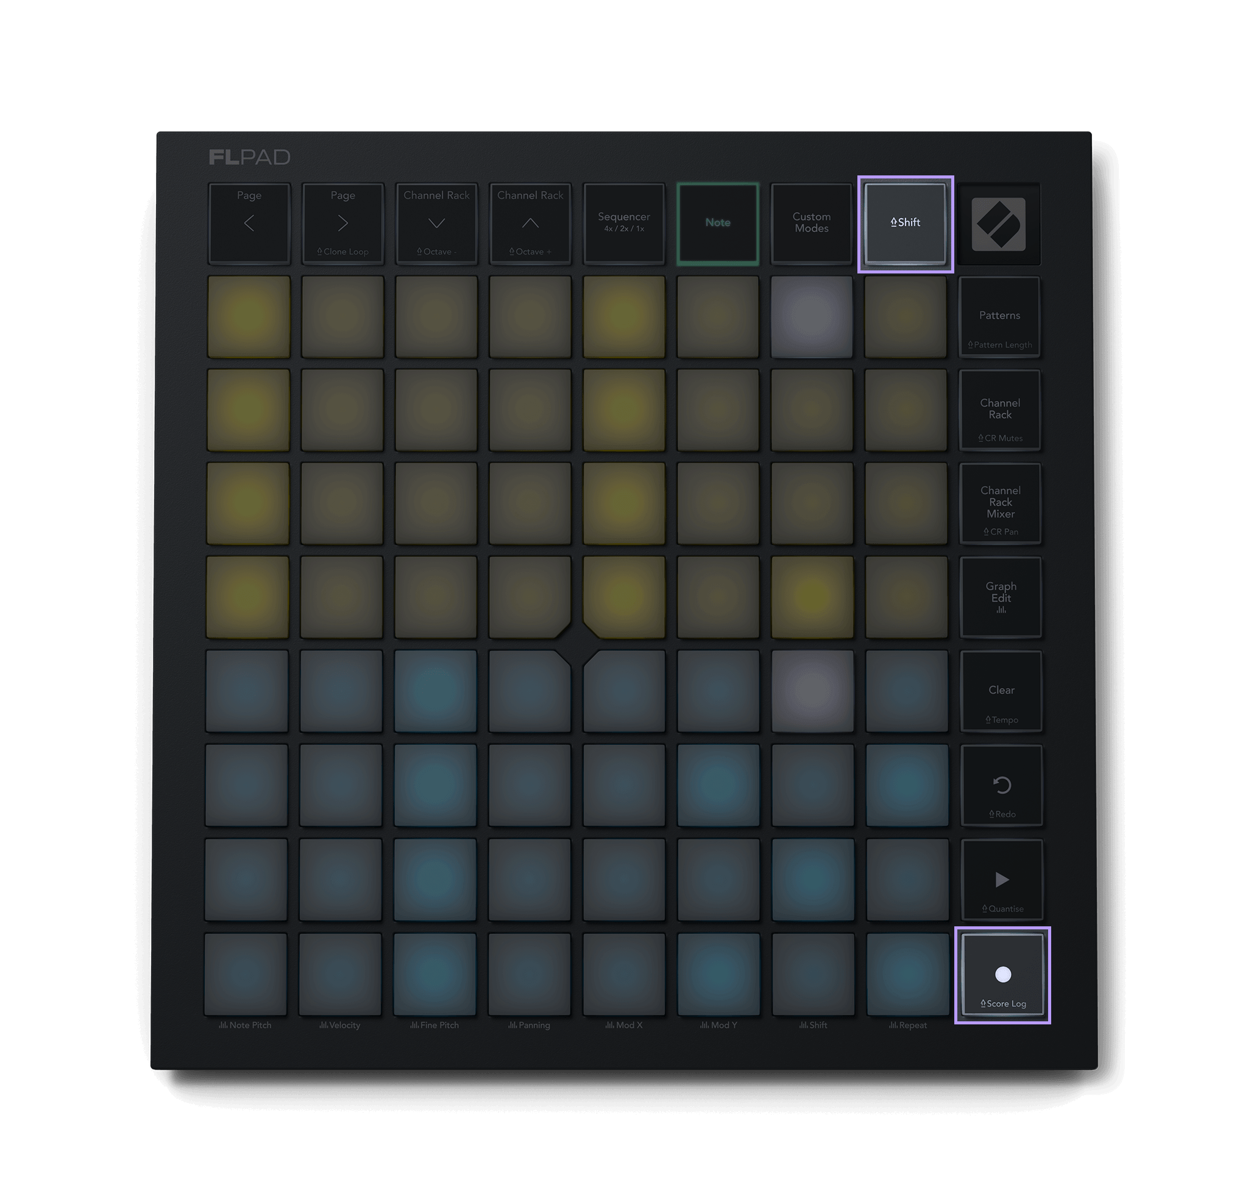This screenshot has height=1201, width=1248.
Task: Tap the blue pad above Mod Y label
Action: click(x=718, y=974)
